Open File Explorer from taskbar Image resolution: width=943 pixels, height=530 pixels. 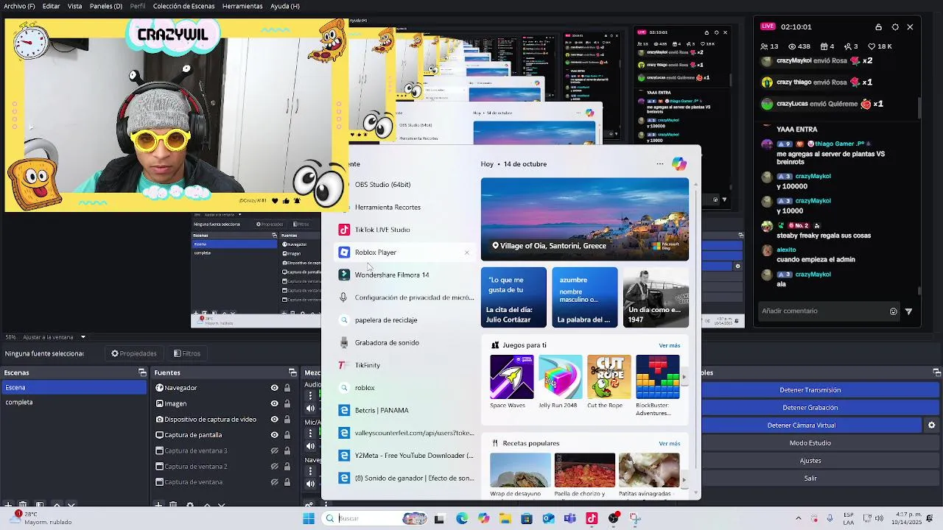tap(505, 519)
